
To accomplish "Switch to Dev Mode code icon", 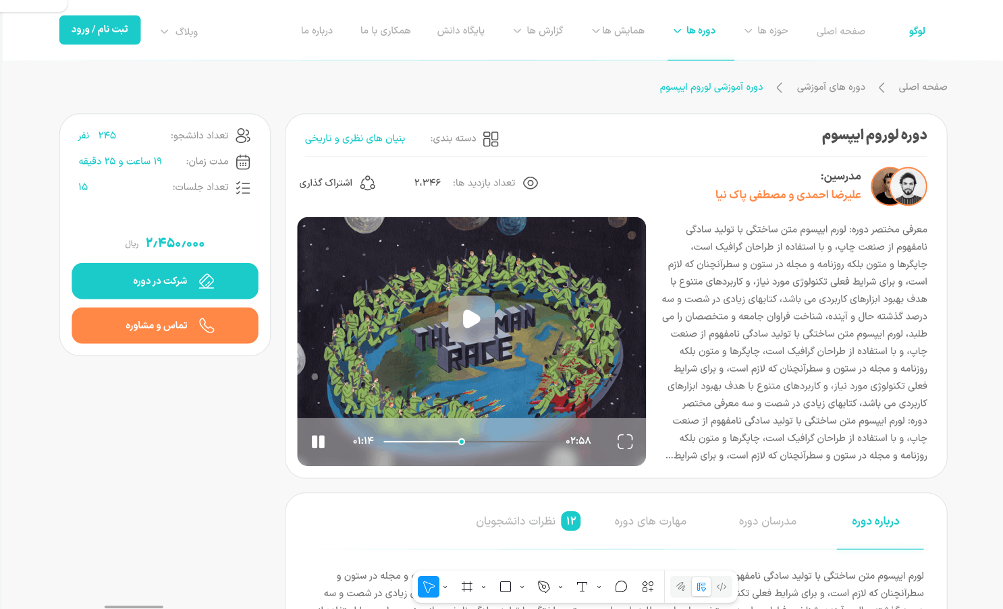I will pos(722,587).
